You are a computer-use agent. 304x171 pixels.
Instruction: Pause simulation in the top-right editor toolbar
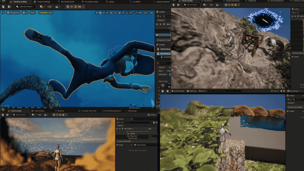click(x=226, y=5)
